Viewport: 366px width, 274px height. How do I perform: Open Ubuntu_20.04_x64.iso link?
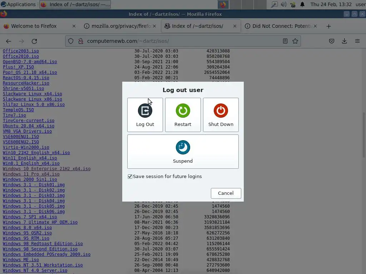pos(29,126)
